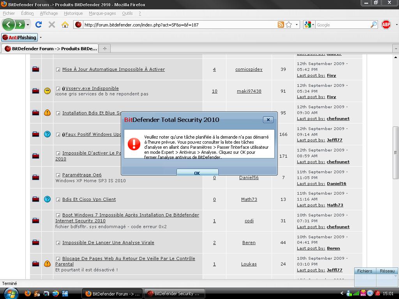Click the Firefox Back arrow button

tap(9, 25)
